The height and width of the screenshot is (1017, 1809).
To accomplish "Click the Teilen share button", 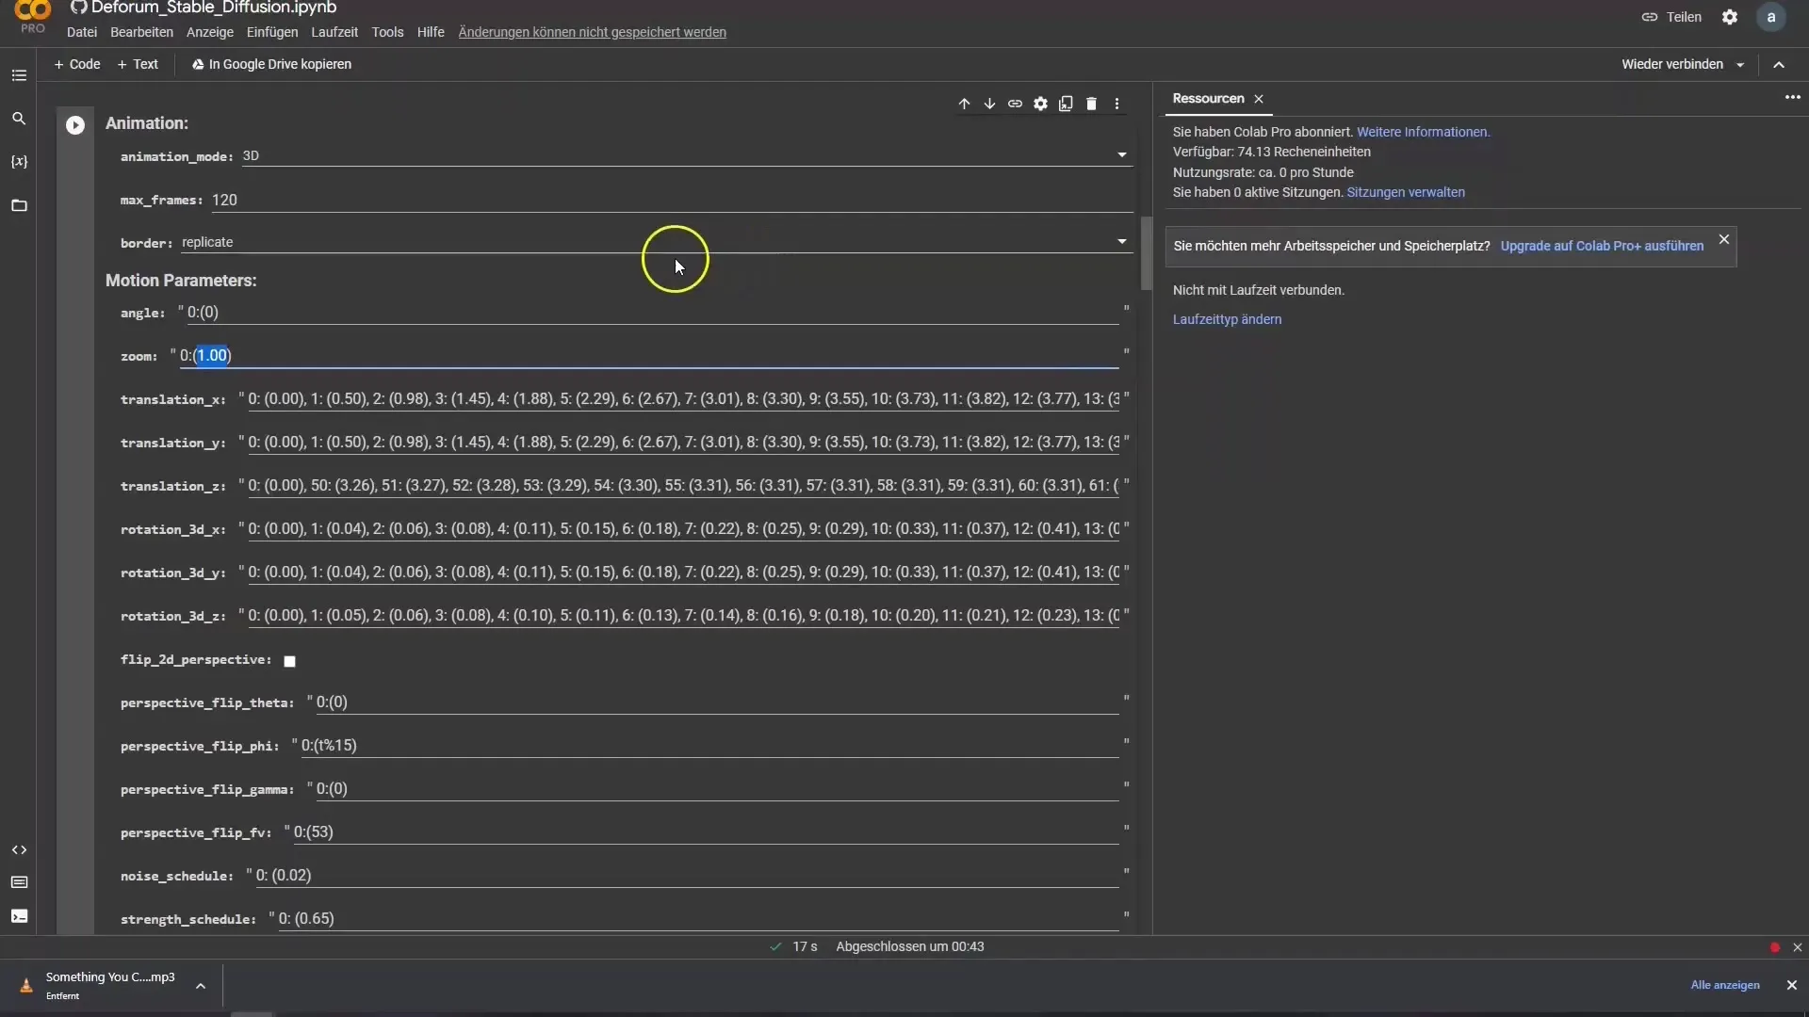I will [x=1671, y=17].
